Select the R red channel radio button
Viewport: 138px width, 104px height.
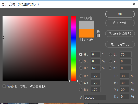81,76
